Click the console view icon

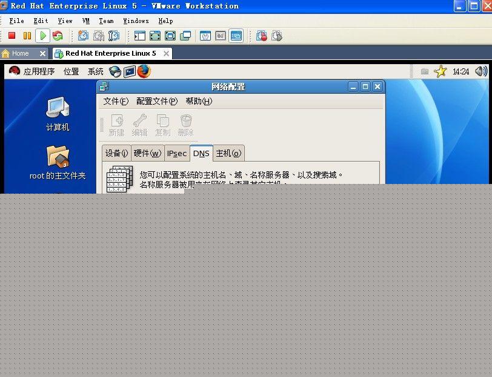pyautogui.click(x=236, y=36)
